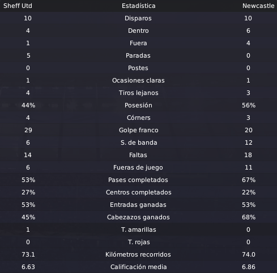Viewport: 277px width, 273px height.
Task: Select the Tiros lejanos row
Action: pyautogui.click(x=138, y=93)
